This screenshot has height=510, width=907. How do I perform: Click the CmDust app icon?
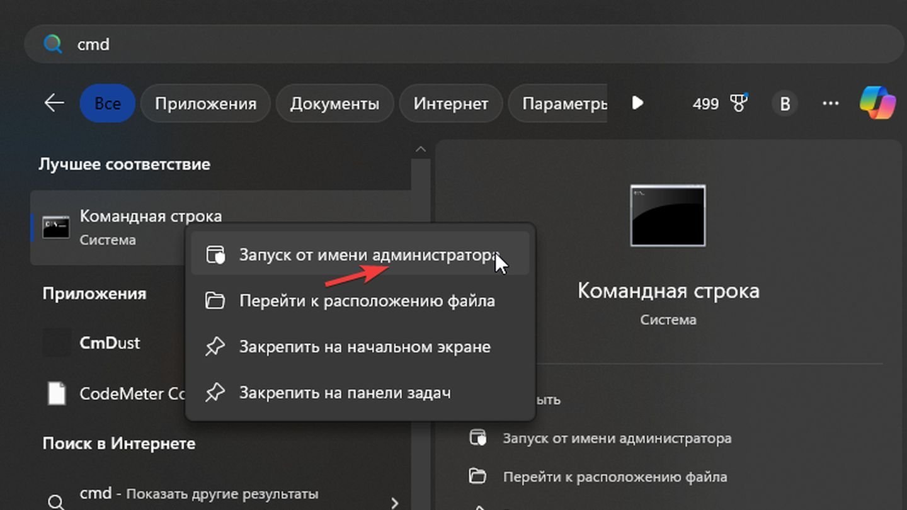click(56, 343)
